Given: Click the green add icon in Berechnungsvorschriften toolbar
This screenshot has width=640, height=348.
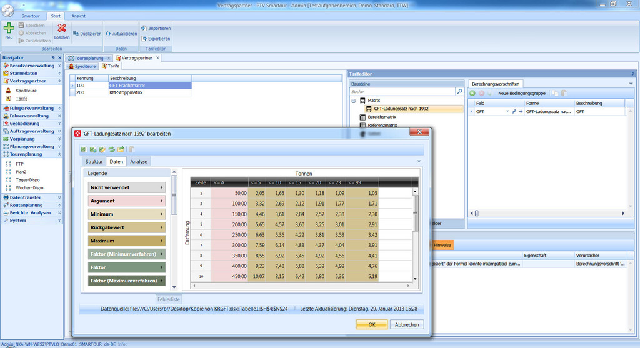Looking at the screenshot, I should (472, 93).
